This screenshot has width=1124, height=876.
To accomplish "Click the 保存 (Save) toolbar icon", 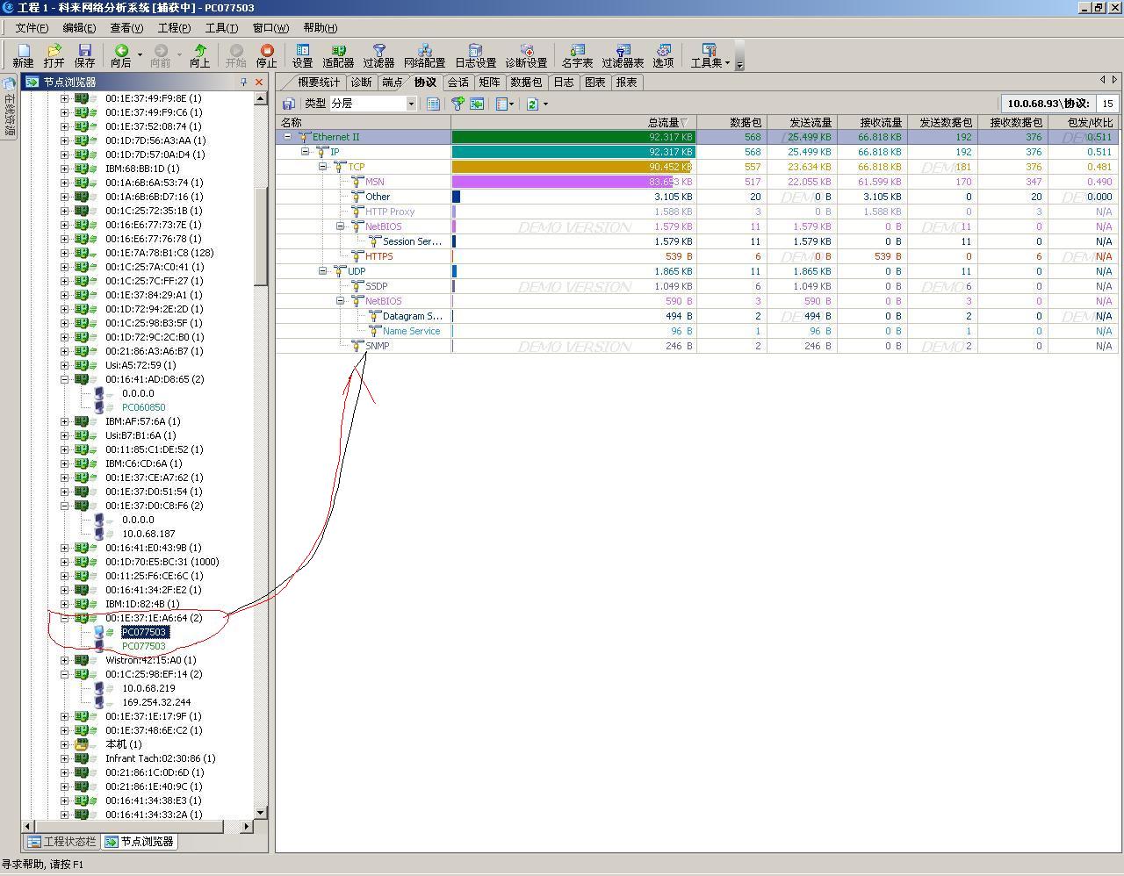I will [x=84, y=55].
